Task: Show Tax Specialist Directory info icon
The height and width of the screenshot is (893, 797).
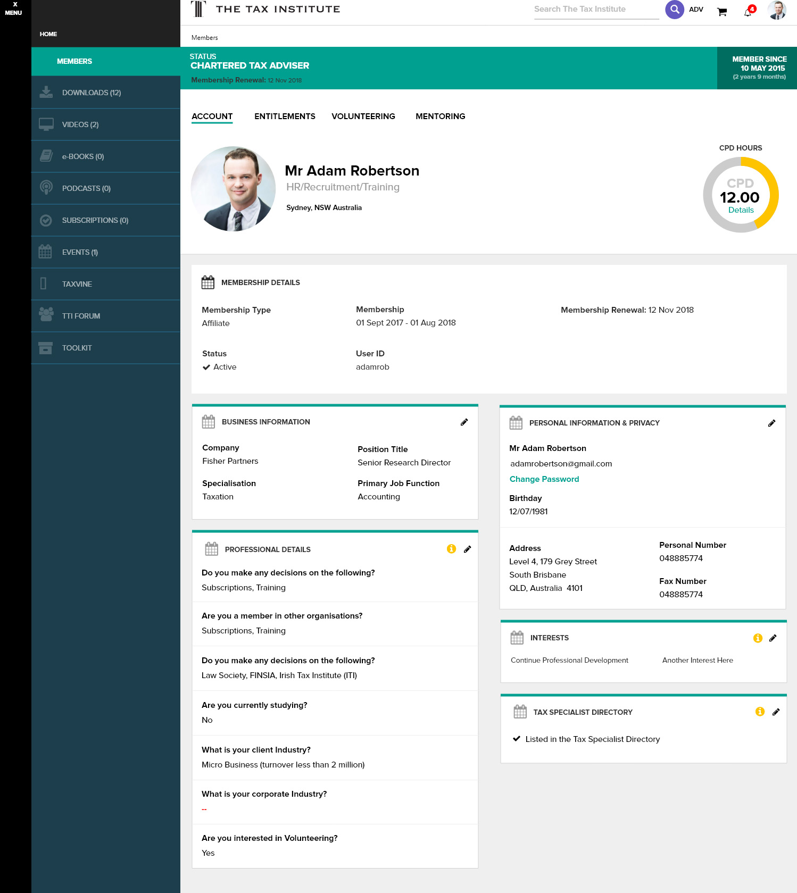Action: (x=760, y=712)
